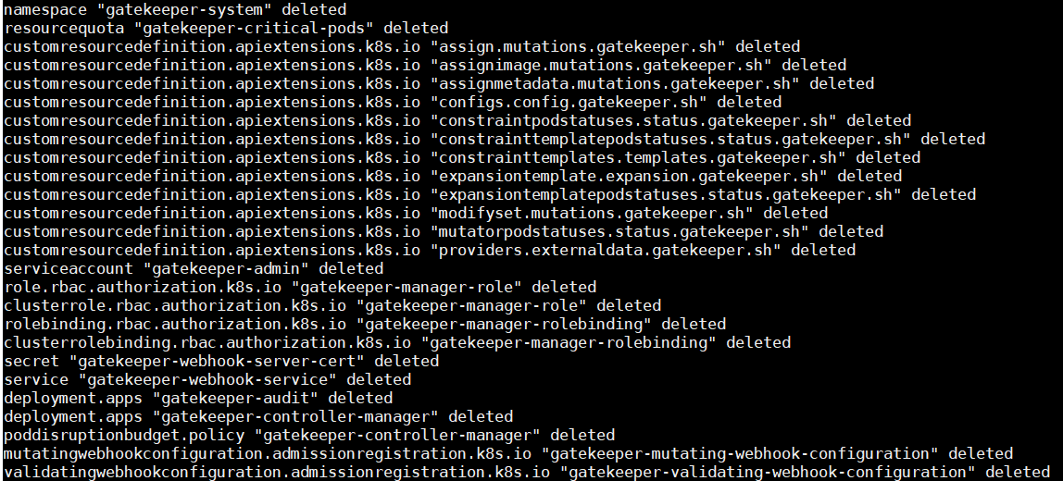Click "assign.mutations.gatekeeper.sh" in the CRD output
Viewport: 1063px width, 481px height.
pos(579,47)
